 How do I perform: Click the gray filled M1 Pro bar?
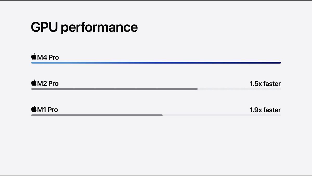[97, 115]
